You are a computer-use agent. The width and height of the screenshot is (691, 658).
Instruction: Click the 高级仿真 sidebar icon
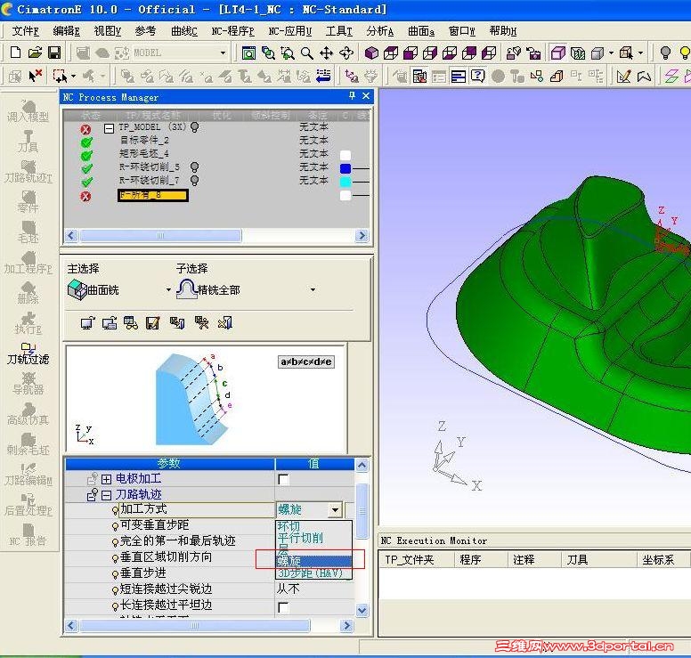point(28,414)
